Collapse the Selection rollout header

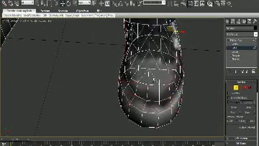point(241,82)
